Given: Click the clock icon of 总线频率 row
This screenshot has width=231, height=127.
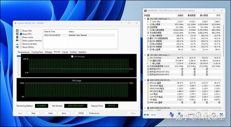Looking at the screenshot, I should 148,27.
